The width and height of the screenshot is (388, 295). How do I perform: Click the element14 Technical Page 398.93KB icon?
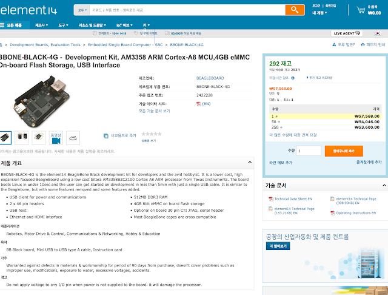tap(332, 199)
